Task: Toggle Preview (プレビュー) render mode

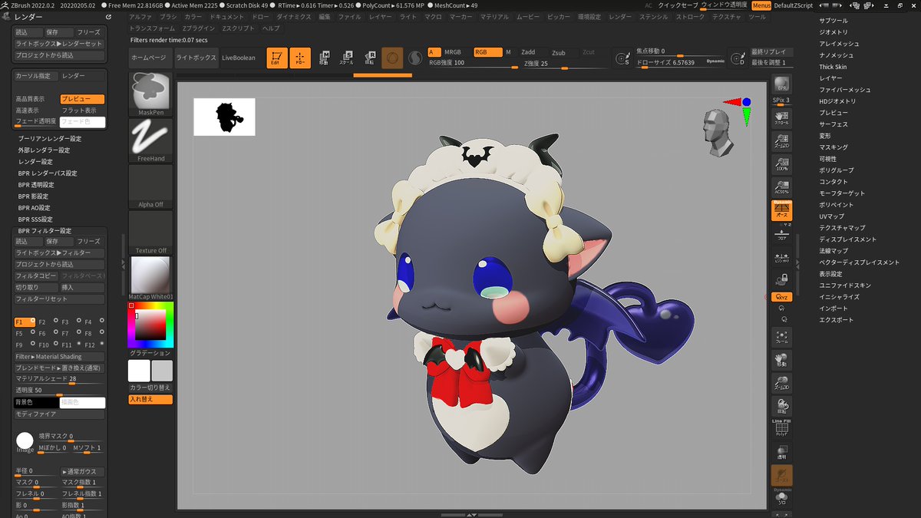Action: 82,99
